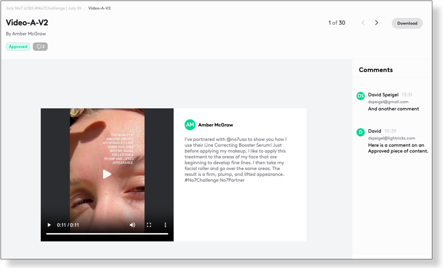Go to the previous content item arrow

(x=363, y=23)
